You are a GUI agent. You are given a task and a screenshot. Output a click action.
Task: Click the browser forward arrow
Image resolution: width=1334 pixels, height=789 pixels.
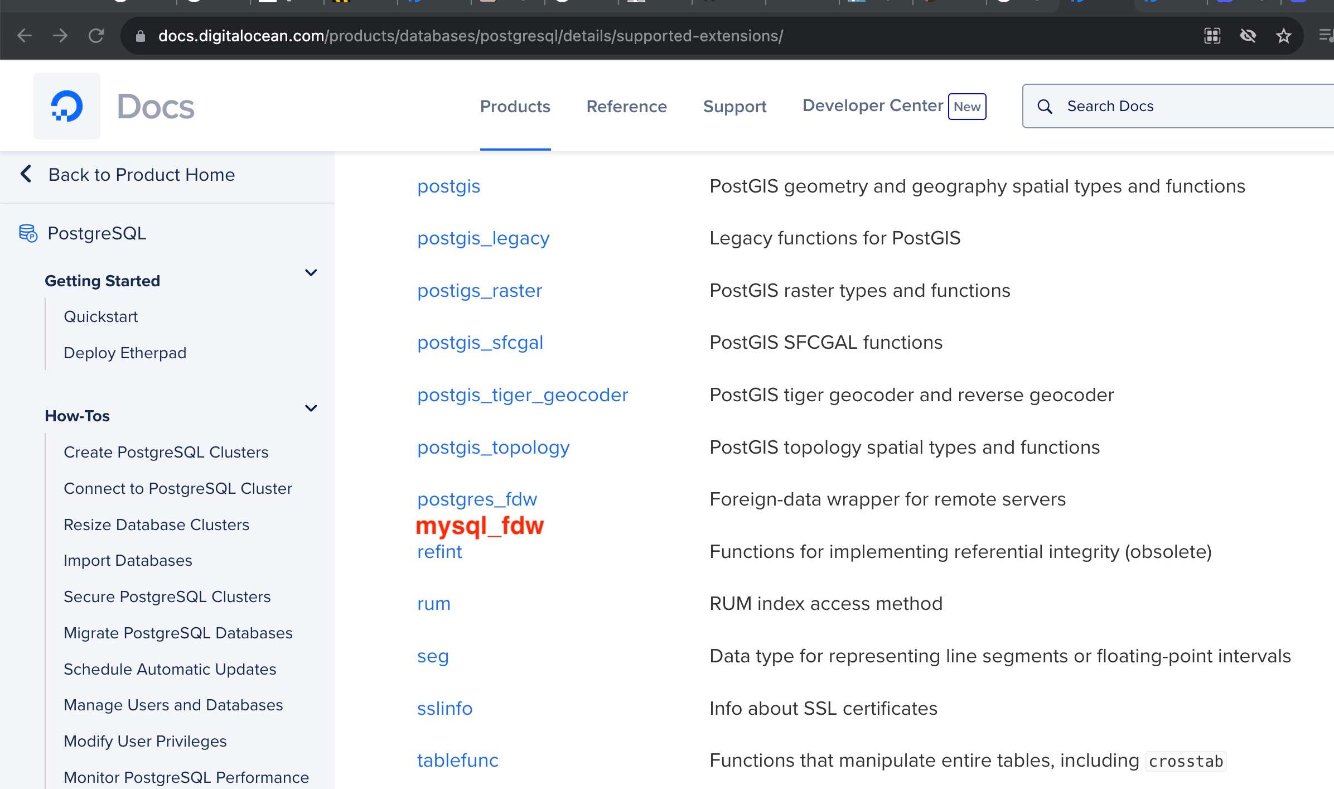(x=60, y=36)
